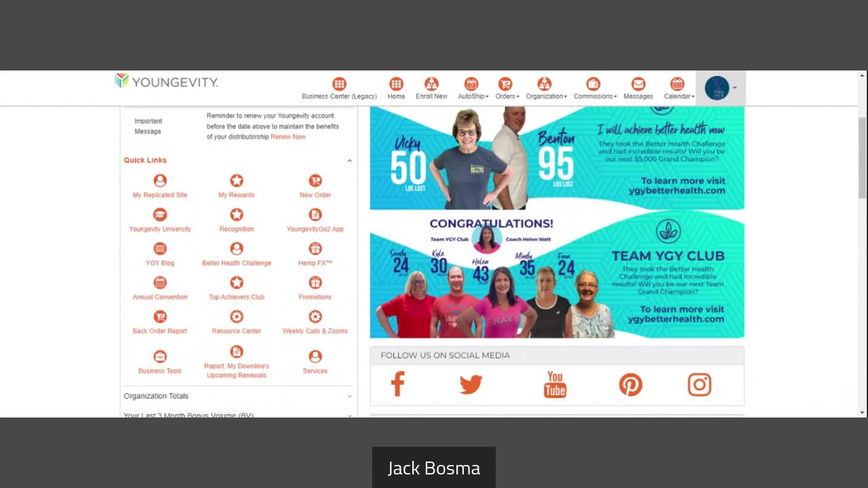Open the Enroll New icon

click(x=431, y=84)
